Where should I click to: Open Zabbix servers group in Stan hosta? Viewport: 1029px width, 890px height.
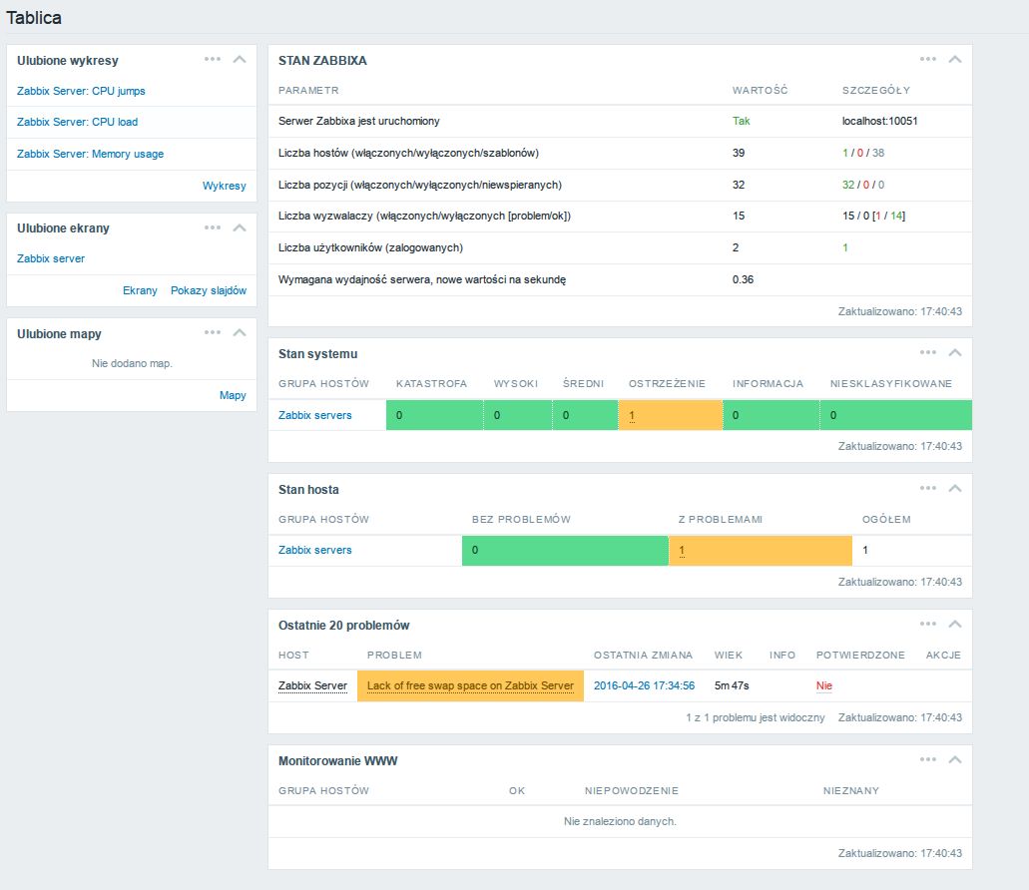tap(315, 551)
